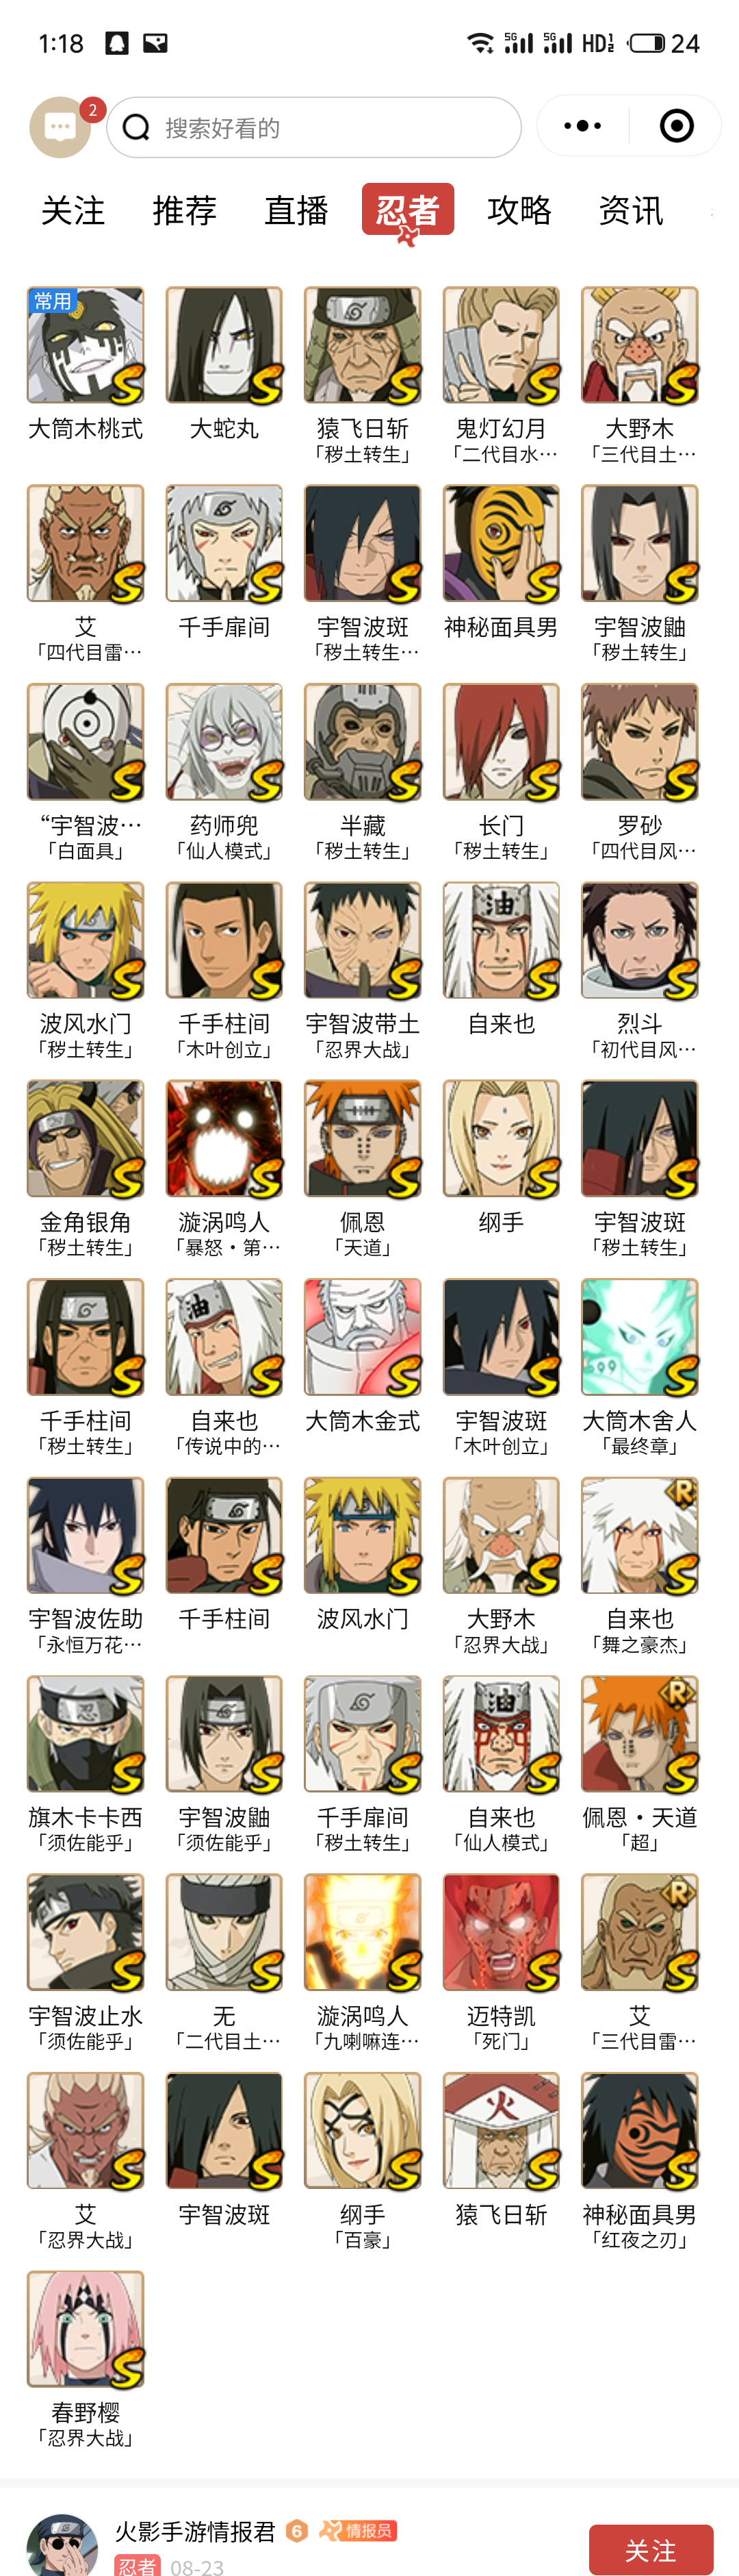
Task: Switch to the 关注 tab
Action: pos(73,210)
